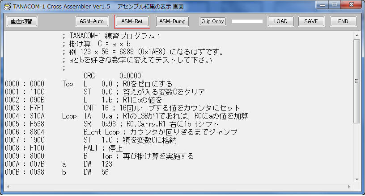Click the comment line '; TANACOM-1 練習プログラム1'
365x196 pixels.
point(111,36)
